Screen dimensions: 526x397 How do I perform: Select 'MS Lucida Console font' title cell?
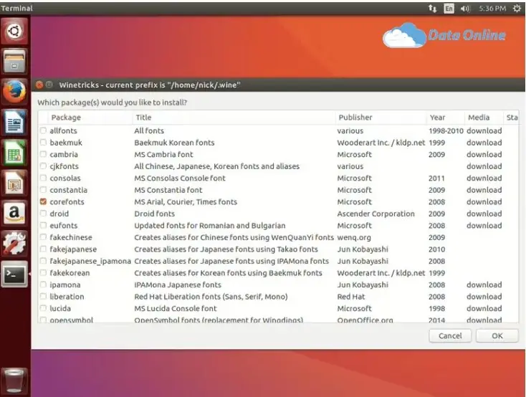pos(176,308)
